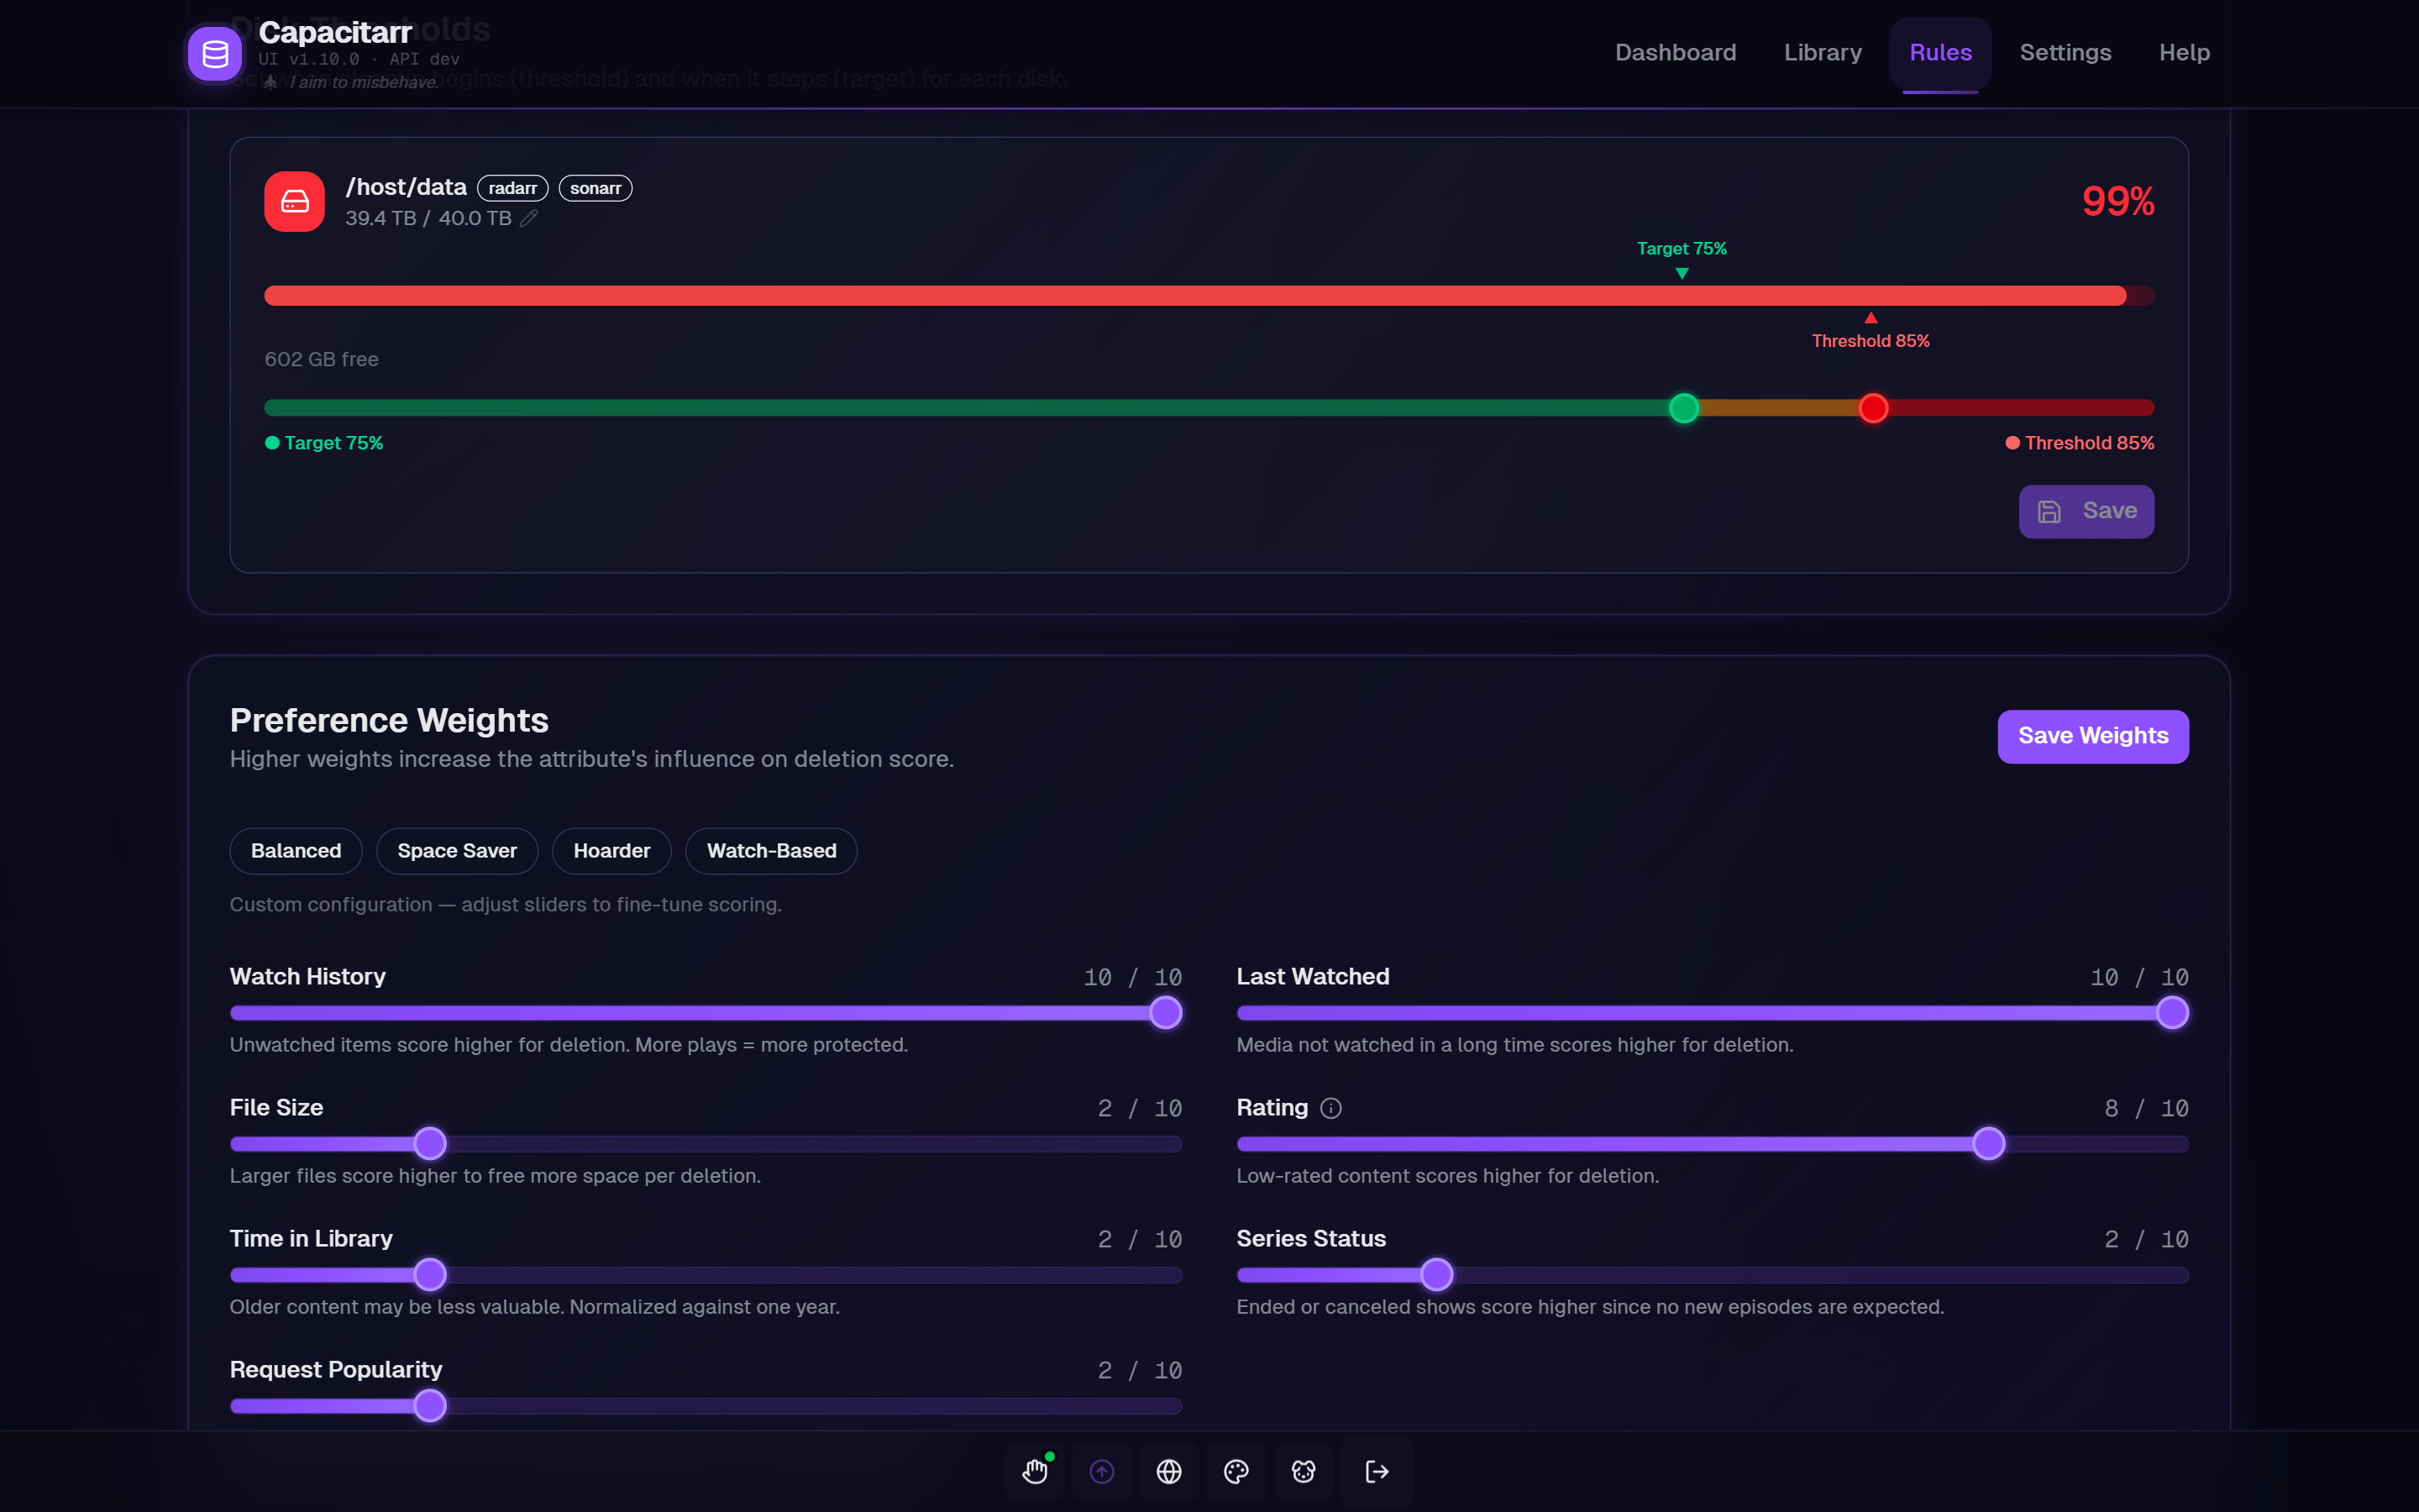This screenshot has height=1512, width=2419.
Task: Open Settings from the top navigation
Action: (x=2065, y=53)
